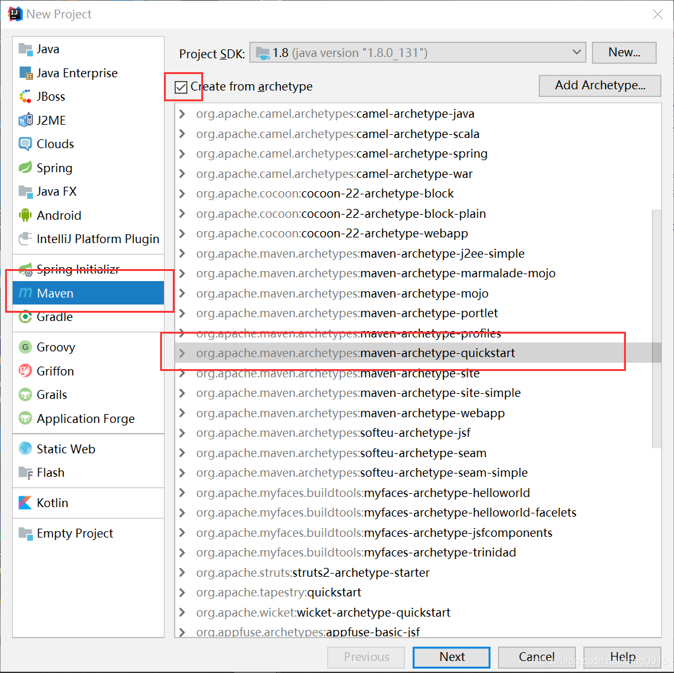This screenshot has width=674, height=673.
Task: Click the Clouds icon
Action: coord(25,144)
